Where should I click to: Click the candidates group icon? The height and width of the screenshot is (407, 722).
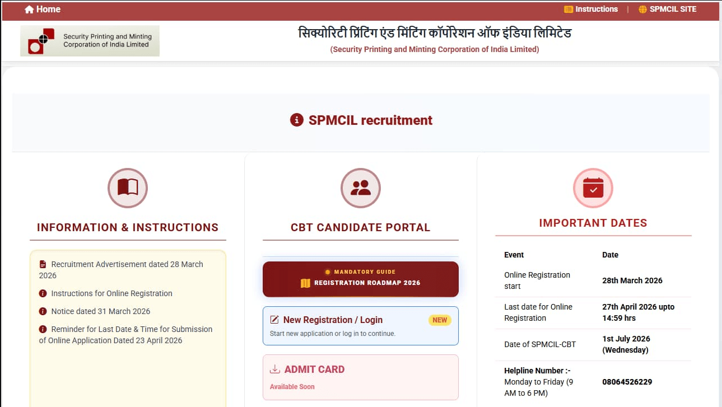pyautogui.click(x=361, y=188)
